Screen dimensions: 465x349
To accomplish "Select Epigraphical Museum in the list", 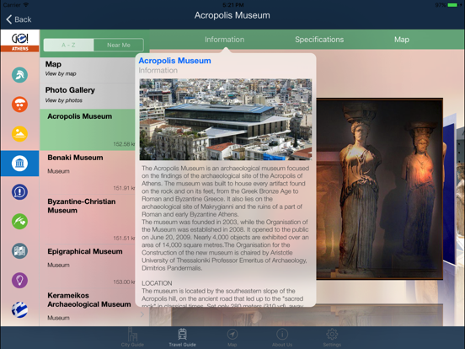I will [x=88, y=266].
